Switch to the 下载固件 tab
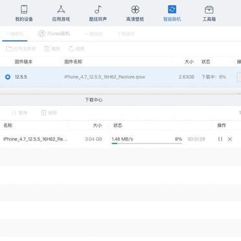The height and width of the screenshot is (241, 241). click(126, 34)
